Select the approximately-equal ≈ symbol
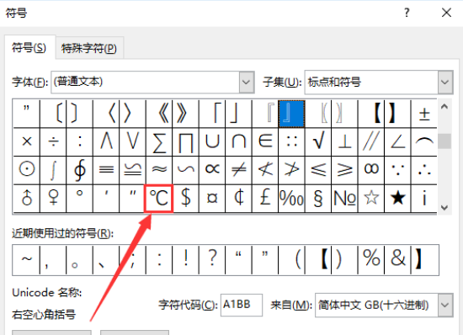Screen dimensions: 463x335 tap(159, 170)
